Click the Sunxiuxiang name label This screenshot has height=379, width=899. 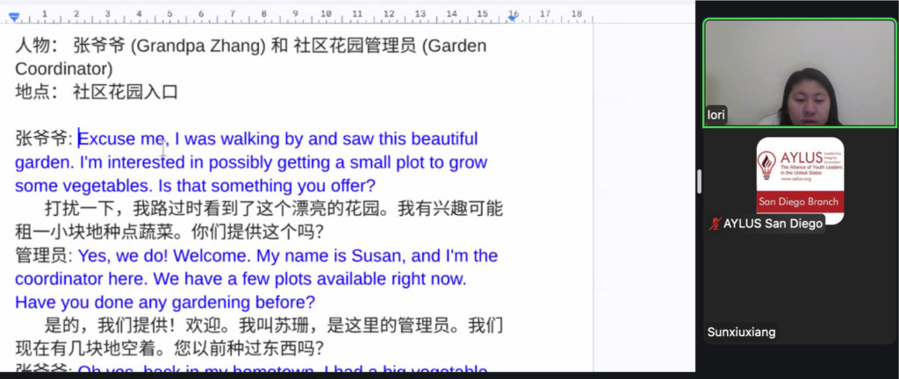click(x=742, y=333)
